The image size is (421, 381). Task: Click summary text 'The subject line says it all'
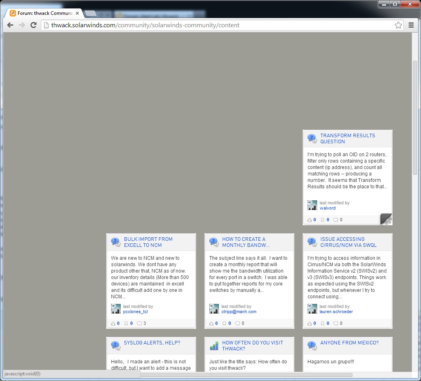coord(238,258)
